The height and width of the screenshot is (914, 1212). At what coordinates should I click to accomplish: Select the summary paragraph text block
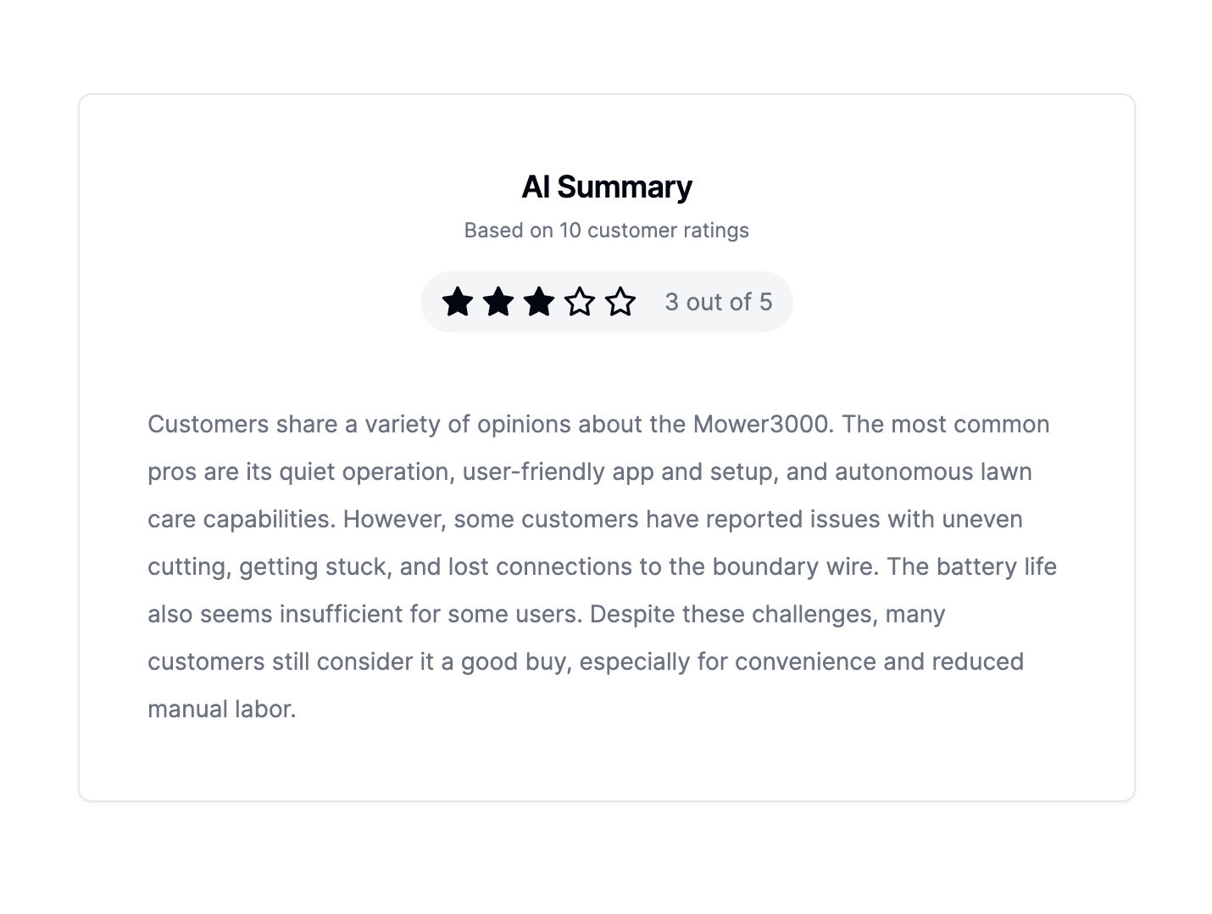pos(602,566)
